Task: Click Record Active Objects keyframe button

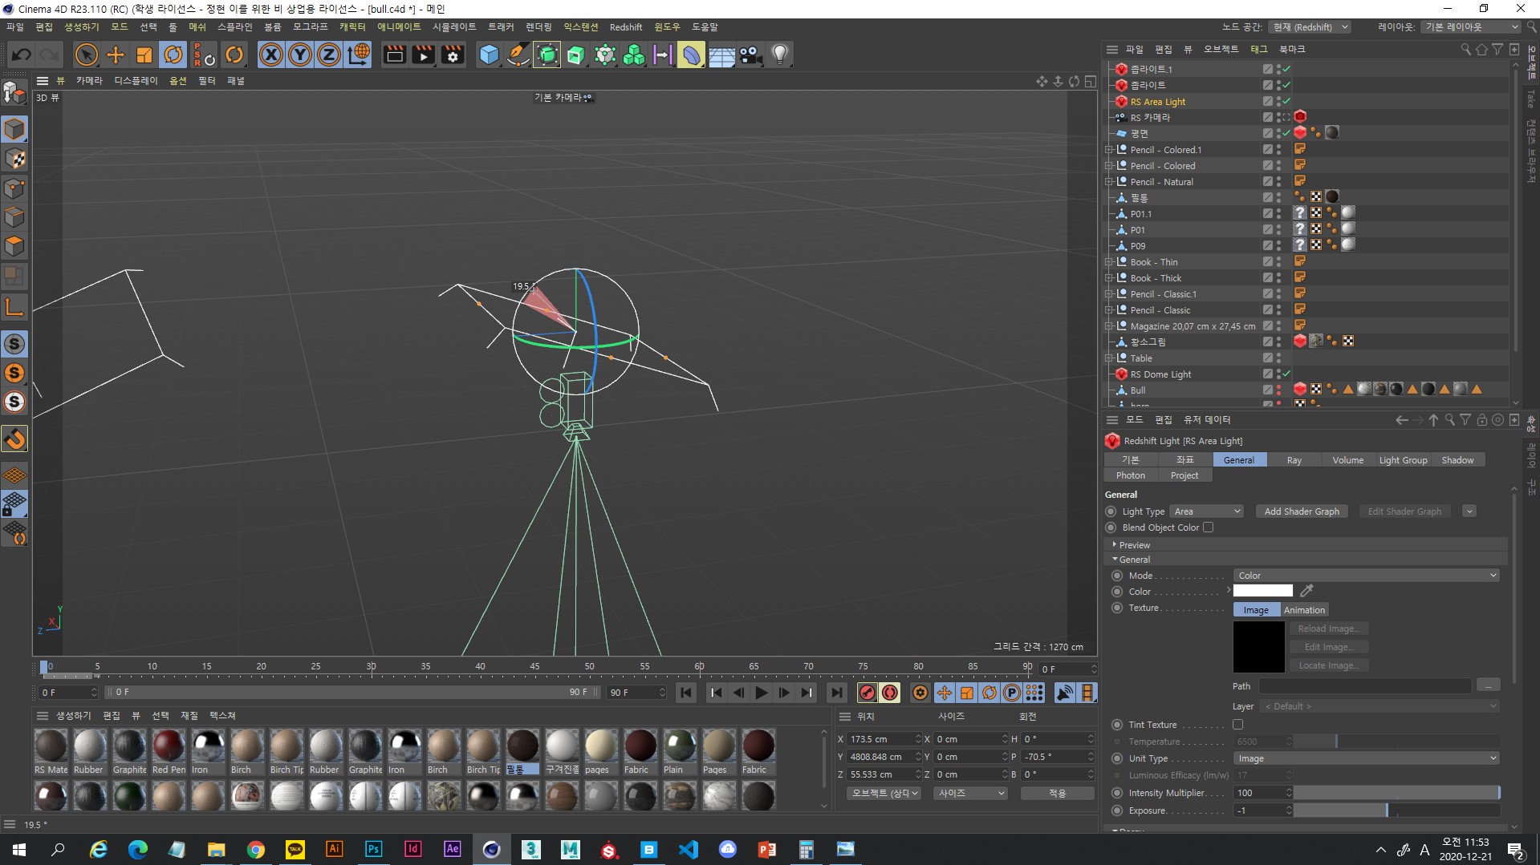Action: coord(868,693)
